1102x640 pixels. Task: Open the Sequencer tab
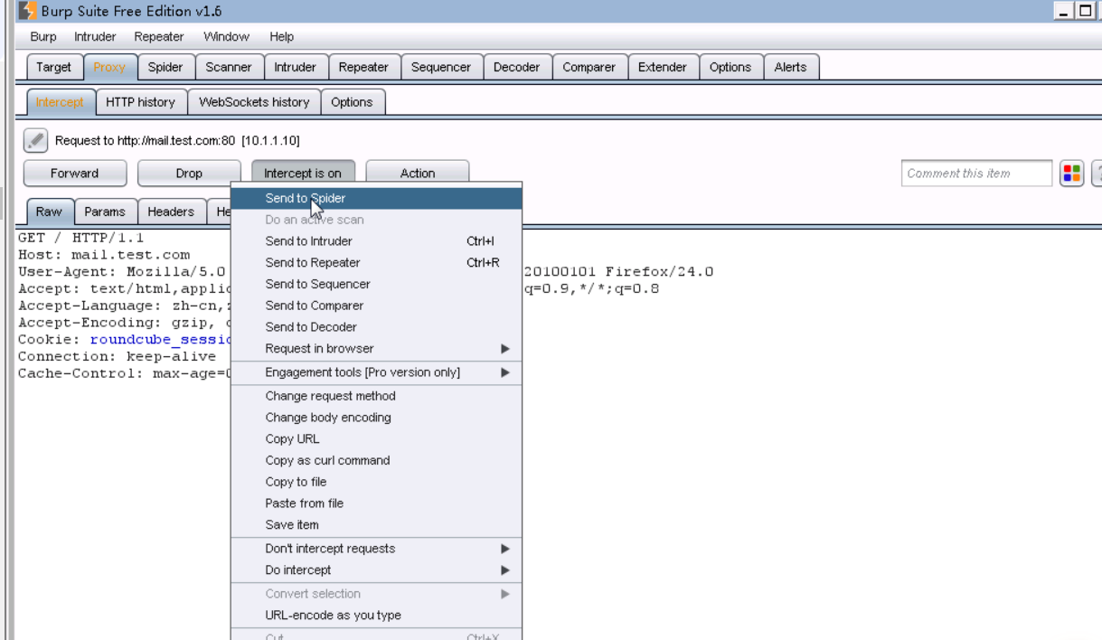[441, 67]
